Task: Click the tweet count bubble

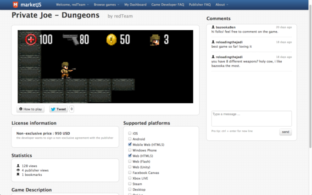Action: pyautogui.click(x=72, y=109)
